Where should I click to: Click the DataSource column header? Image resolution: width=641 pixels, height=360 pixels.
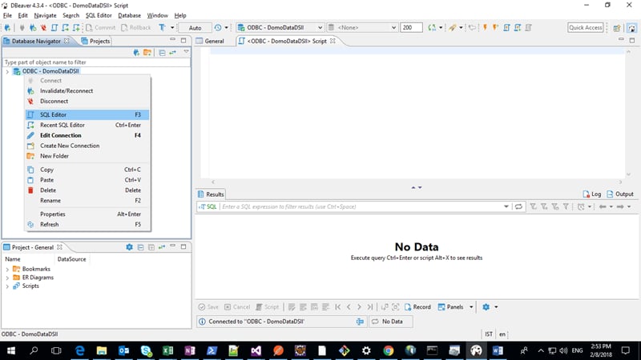tap(72, 259)
